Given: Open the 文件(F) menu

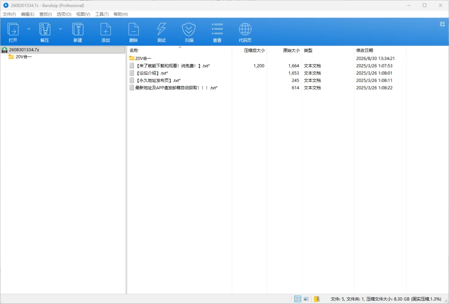Looking at the screenshot, I should click(9, 14).
